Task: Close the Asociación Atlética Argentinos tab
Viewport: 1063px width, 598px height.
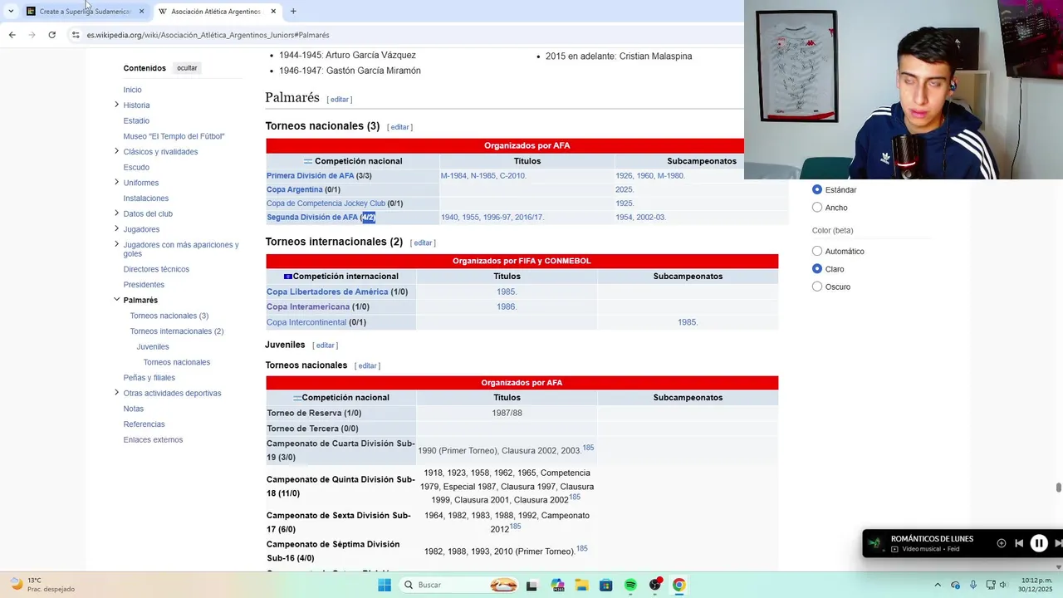Action: (273, 11)
